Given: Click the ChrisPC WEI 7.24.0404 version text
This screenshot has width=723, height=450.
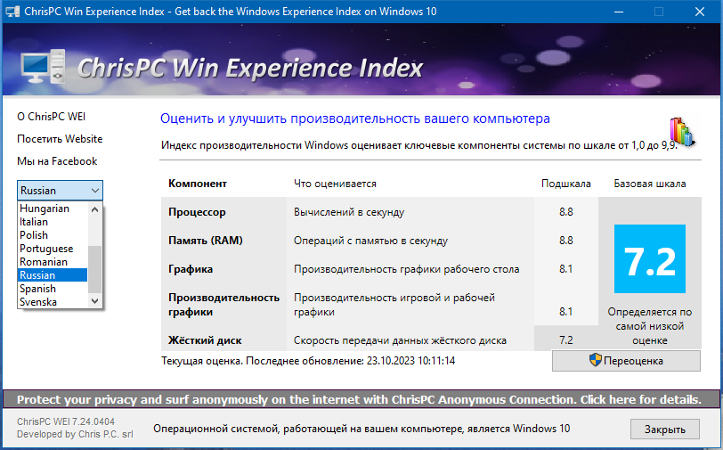Looking at the screenshot, I should [x=66, y=421].
